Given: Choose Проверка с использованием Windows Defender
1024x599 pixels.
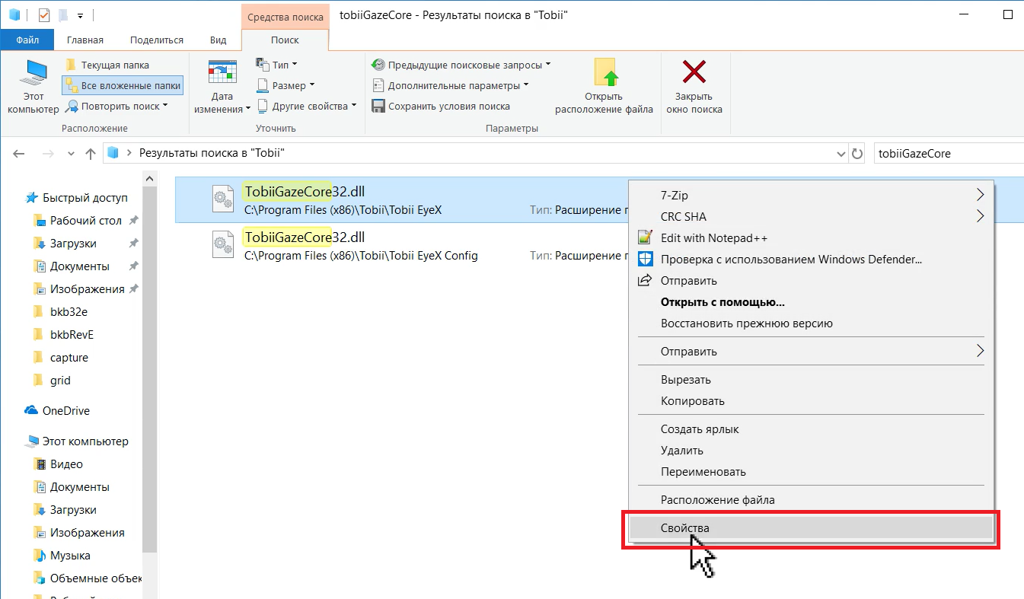Looking at the screenshot, I should (812, 260).
